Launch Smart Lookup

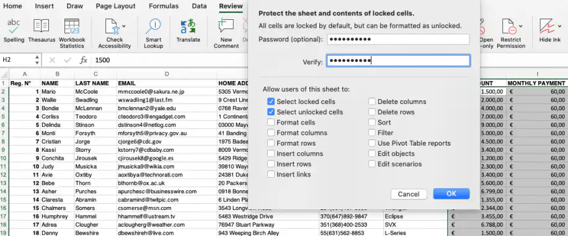[154, 27]
